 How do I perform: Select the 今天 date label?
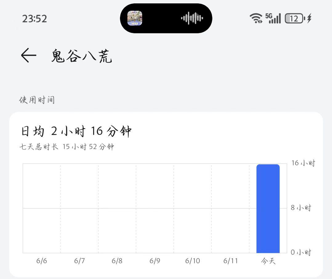coord(268,261)
